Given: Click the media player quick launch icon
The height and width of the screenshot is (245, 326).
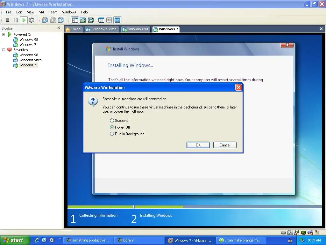Looking at the screenshot, I should (52, 240).
